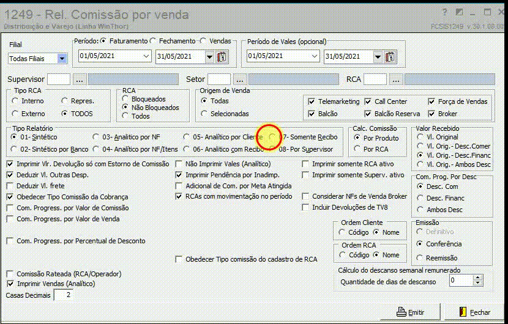Uncheck Força de Vendas checkbox
The image size is (508, 324).
431,101
